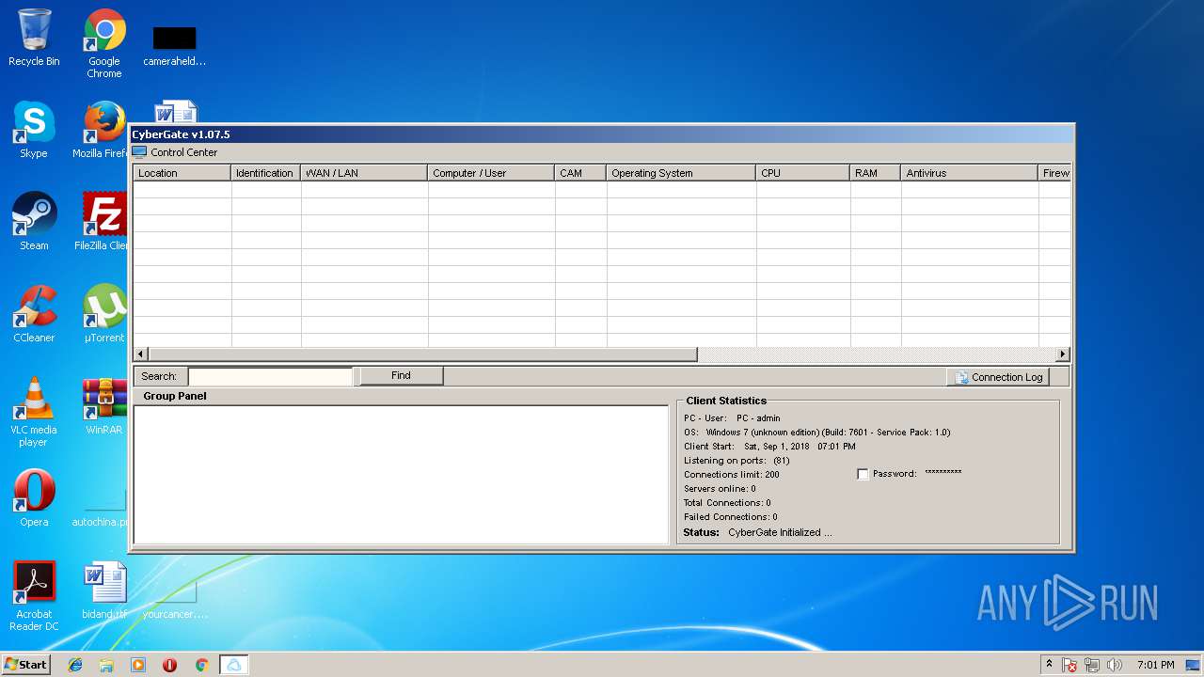The width and height of the screenshot is (1204, 677).
Task: Open µTorrent desktop icon
Action: 103,314
